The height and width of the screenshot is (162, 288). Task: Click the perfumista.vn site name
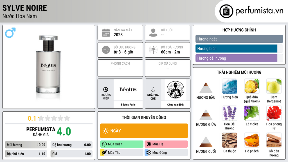coord(259,11)
